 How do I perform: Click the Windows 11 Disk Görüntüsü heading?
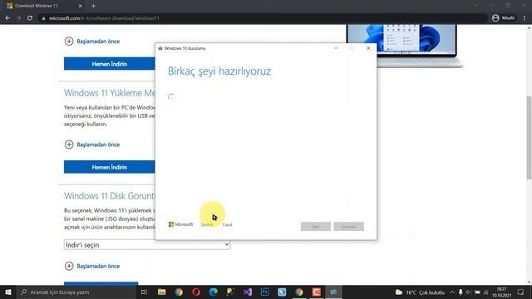tap(109, 196)
